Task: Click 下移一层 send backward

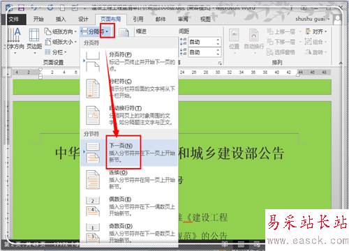Action: point(281,42)
